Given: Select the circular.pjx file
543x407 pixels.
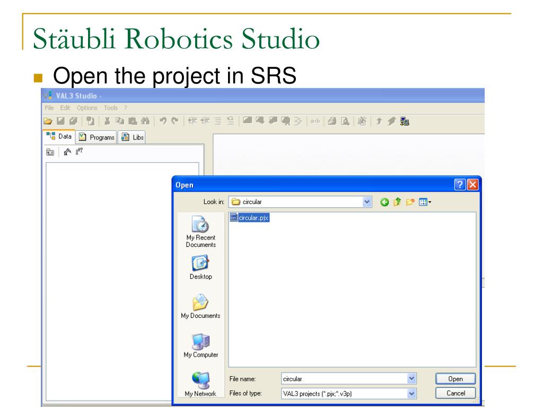Looking at the screenshot, I should [x=249, y=218].
